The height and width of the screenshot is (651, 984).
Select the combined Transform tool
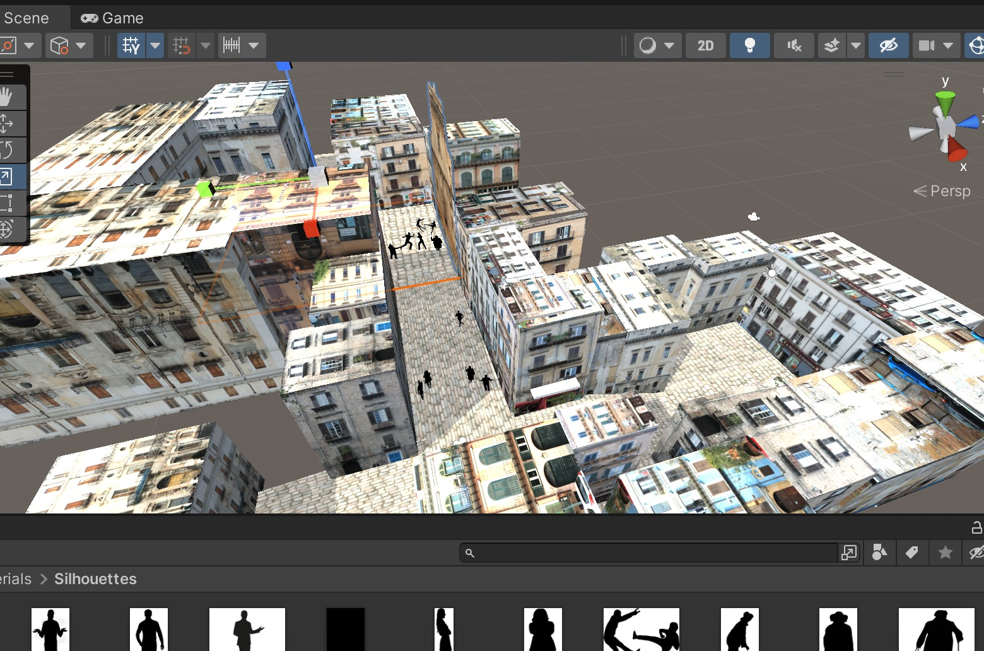[x=8, y=229]
